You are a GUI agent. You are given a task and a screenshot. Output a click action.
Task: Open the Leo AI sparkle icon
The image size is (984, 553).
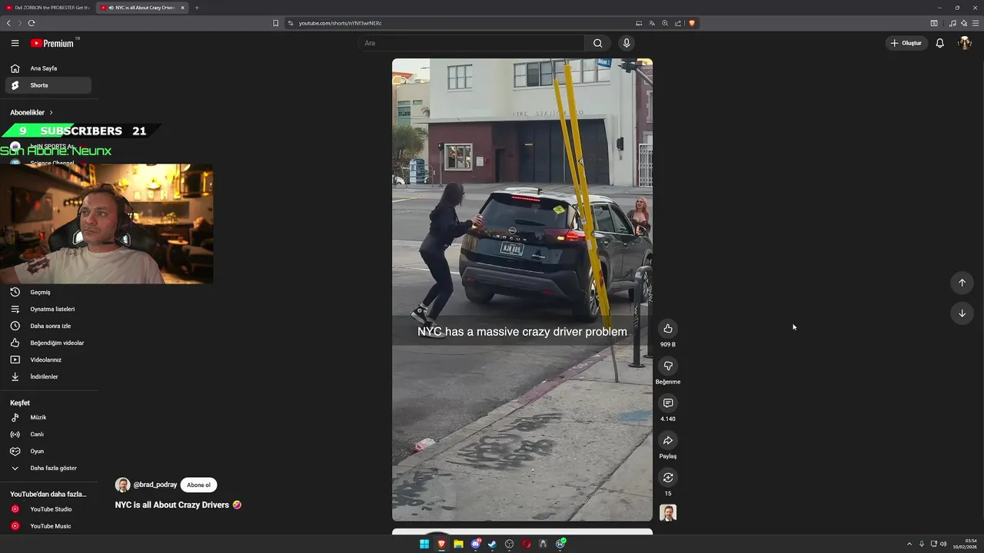tap(964, 23)
